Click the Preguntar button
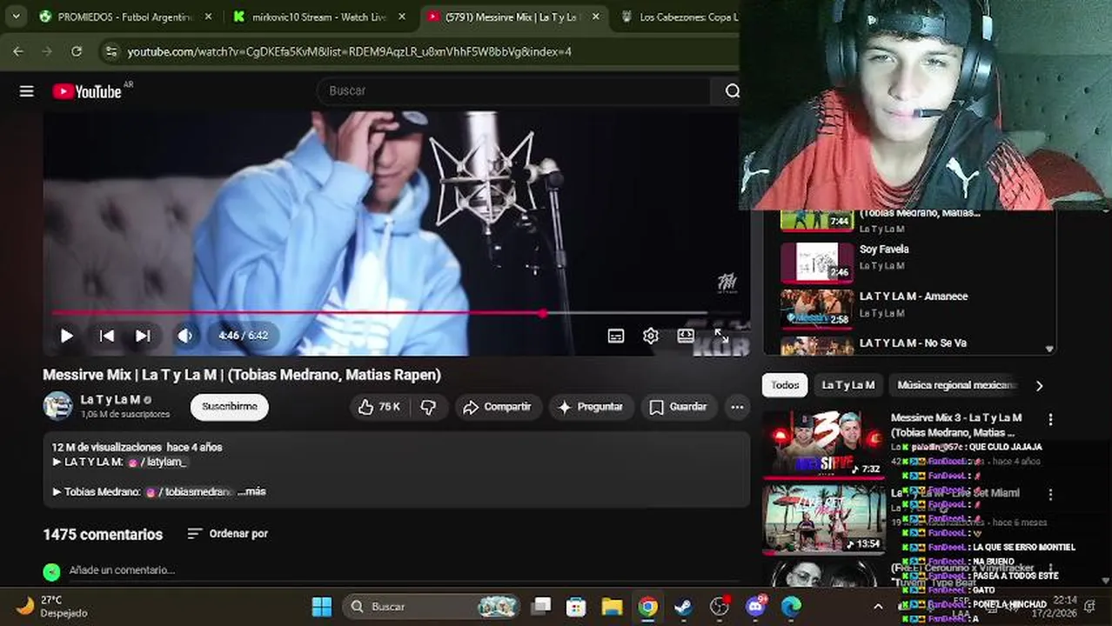1112x626 pixels. 591,407
